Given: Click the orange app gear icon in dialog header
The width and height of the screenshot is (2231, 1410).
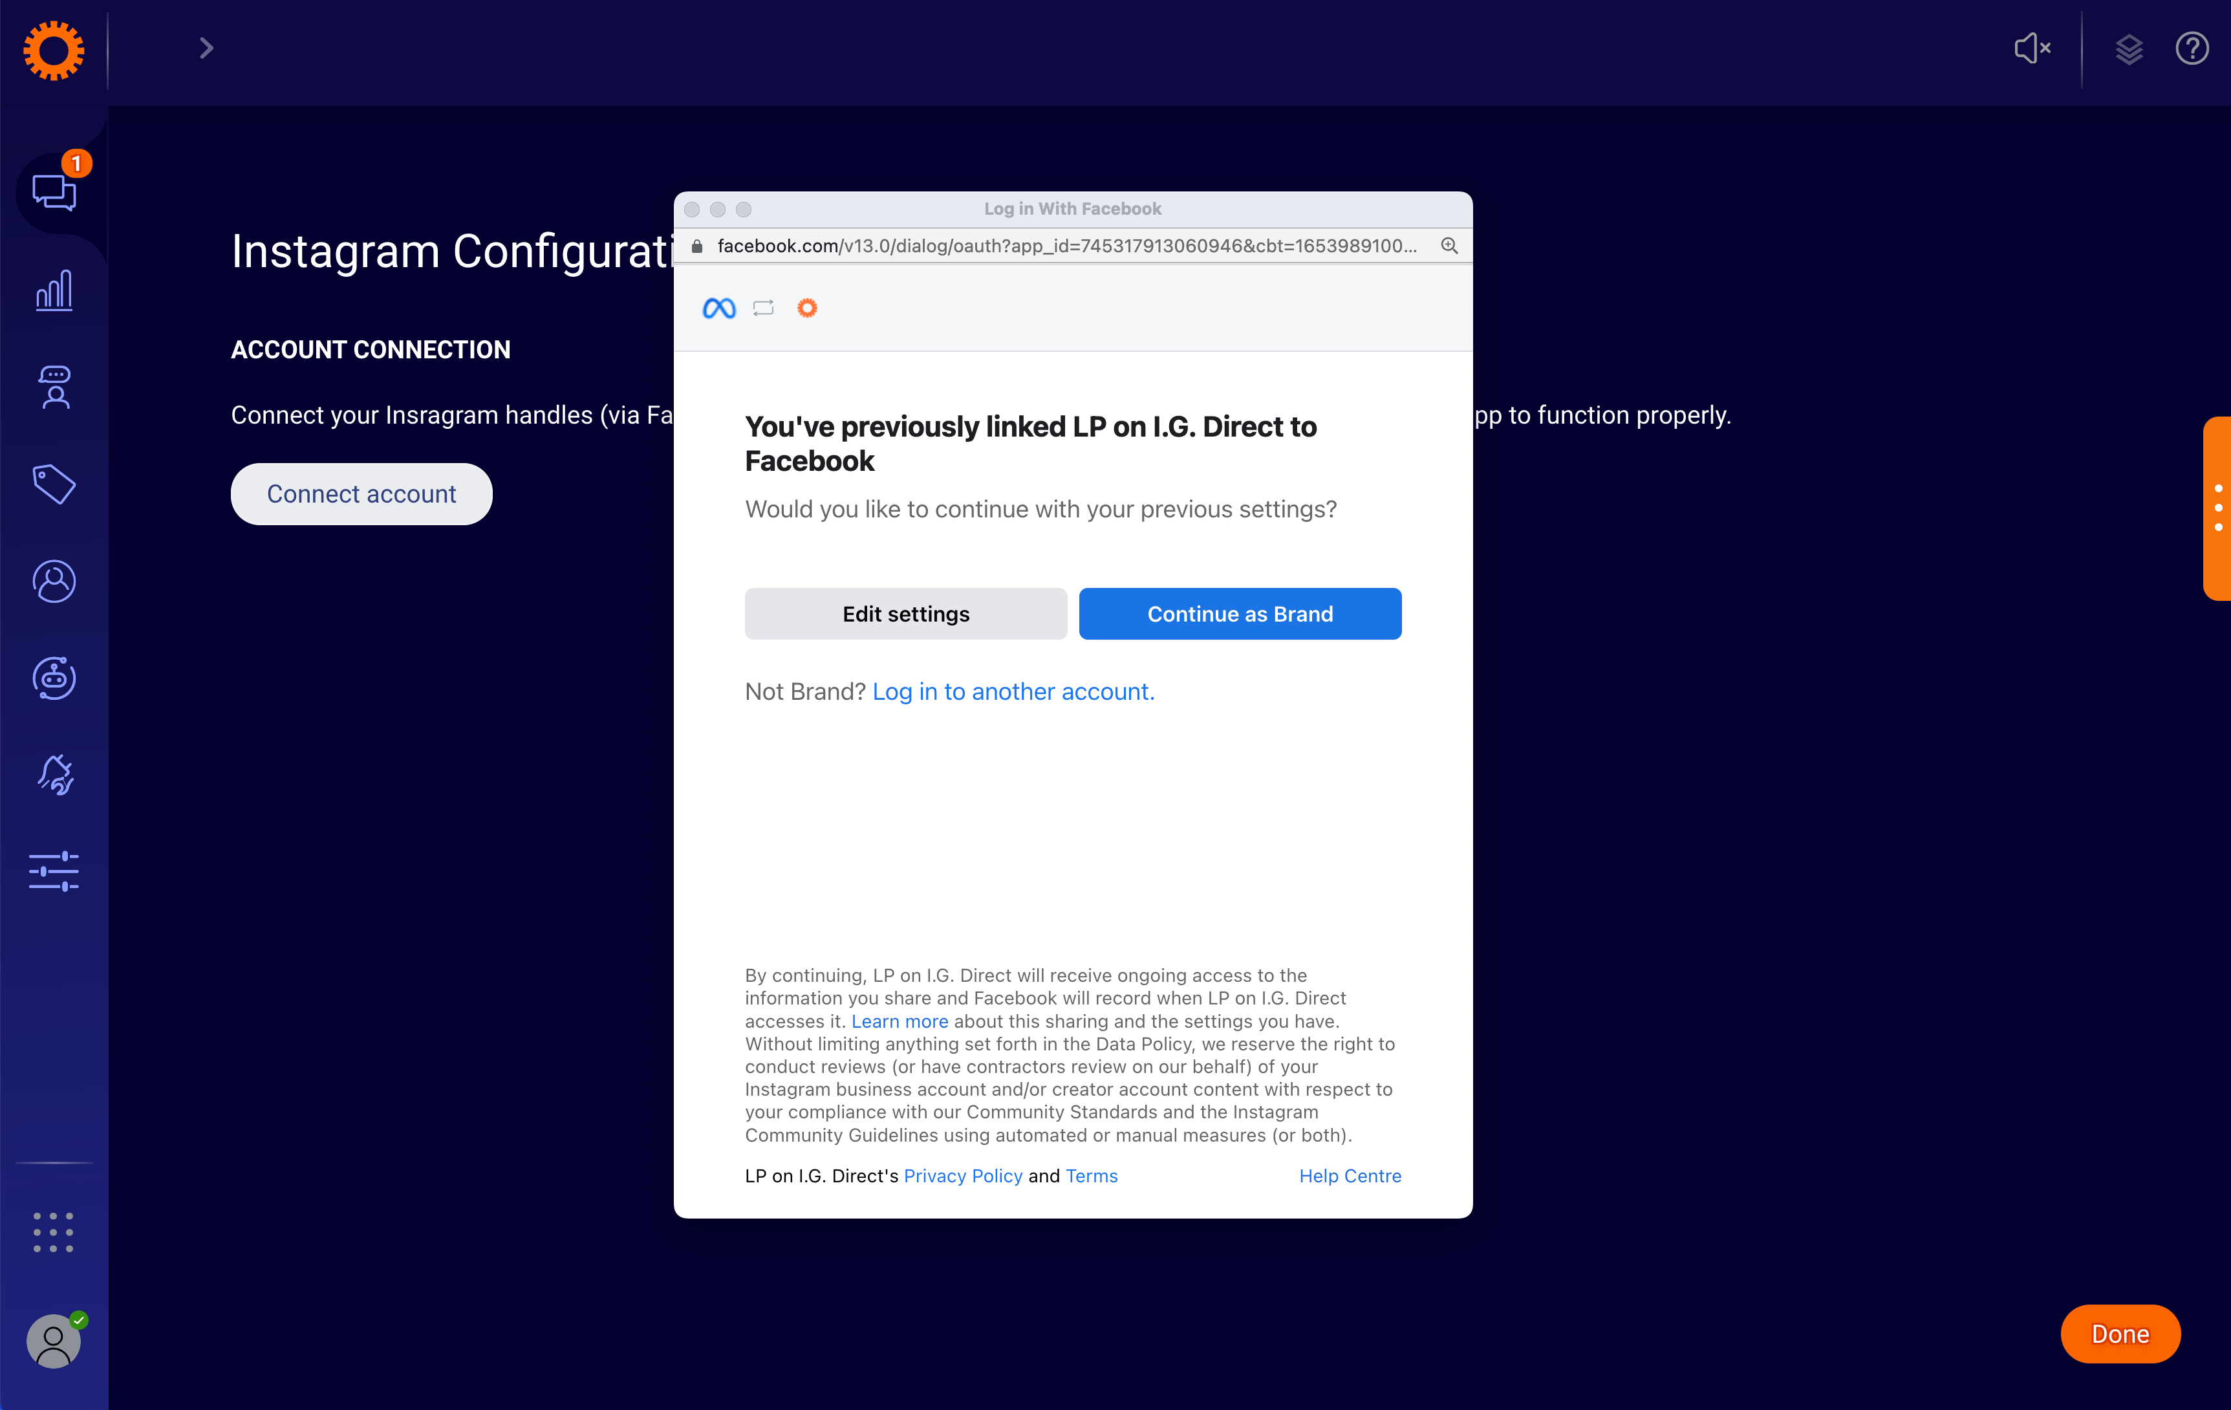Looking at the screenshot, I should 807,308.
